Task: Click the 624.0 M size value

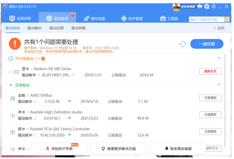Action: pos(147,75)
